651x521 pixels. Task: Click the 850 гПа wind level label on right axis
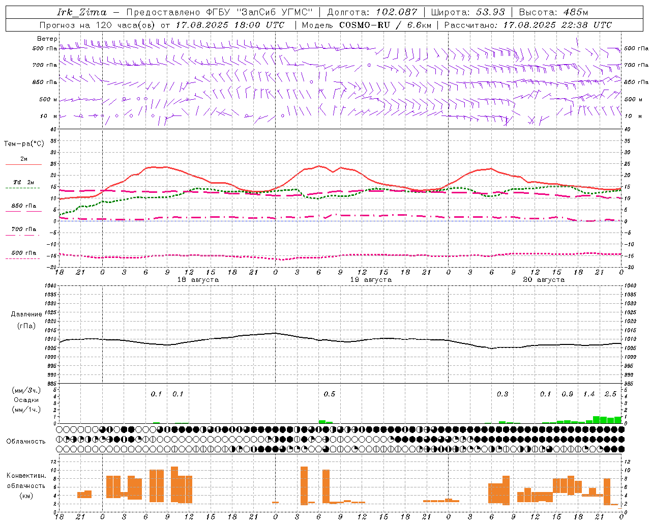coord(636,82)
